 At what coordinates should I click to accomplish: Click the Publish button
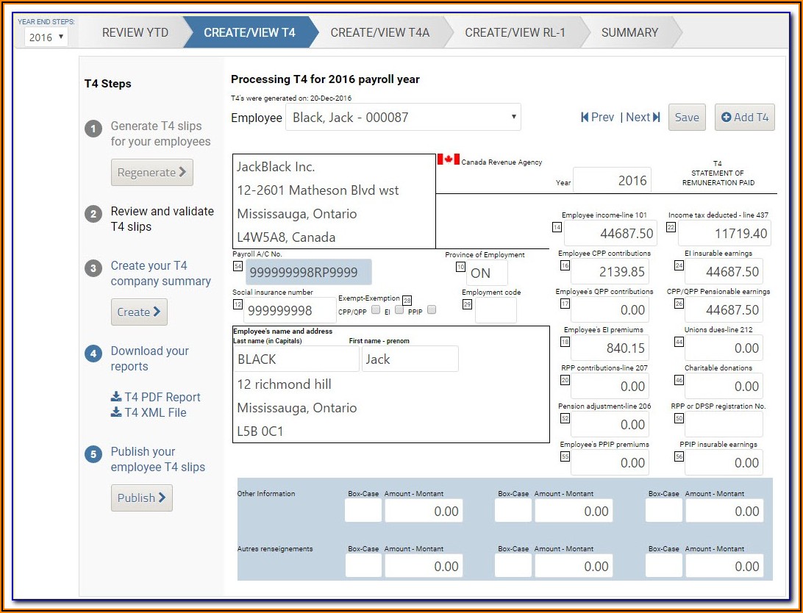pyautogui.click(x=141, y=498)
